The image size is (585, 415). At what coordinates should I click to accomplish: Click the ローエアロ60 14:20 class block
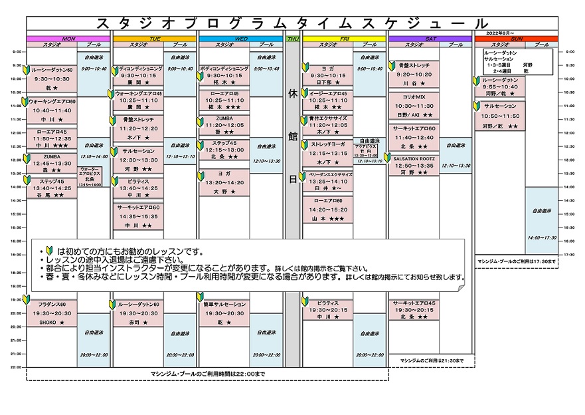click(x=328, y=209)
